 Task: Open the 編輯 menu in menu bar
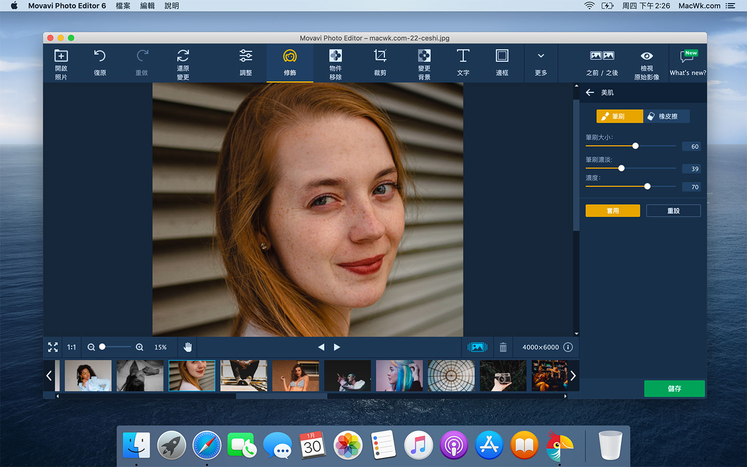tap(147, 6)
